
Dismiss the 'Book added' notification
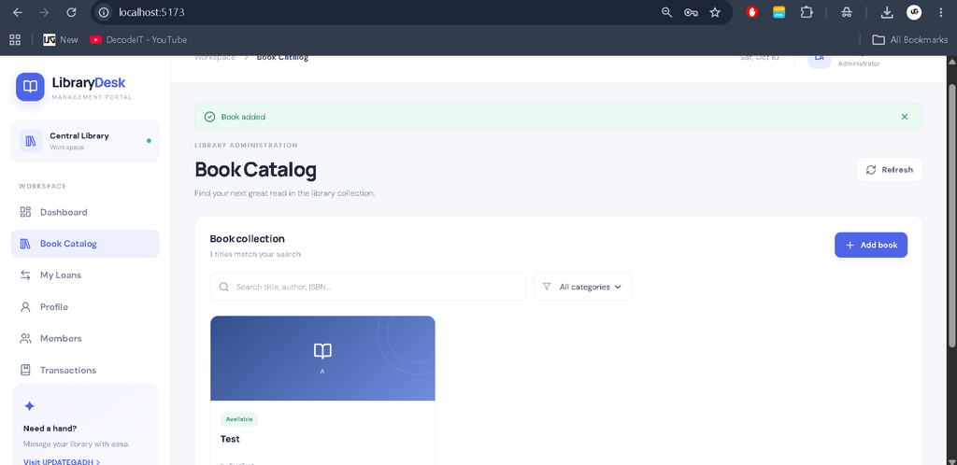(x=905, y=117)
